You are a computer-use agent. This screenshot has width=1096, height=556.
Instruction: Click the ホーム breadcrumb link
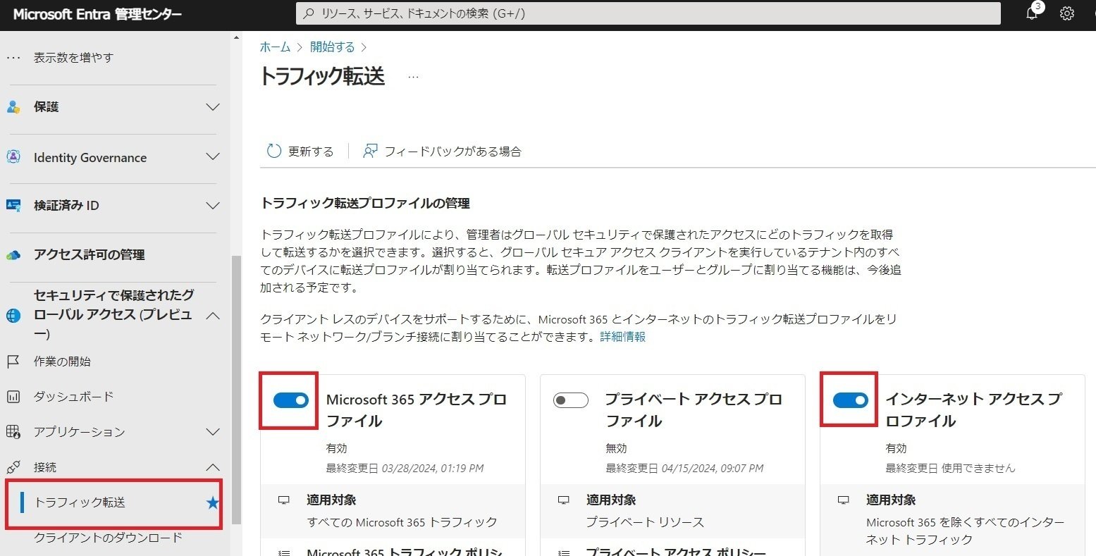point(275,47)
